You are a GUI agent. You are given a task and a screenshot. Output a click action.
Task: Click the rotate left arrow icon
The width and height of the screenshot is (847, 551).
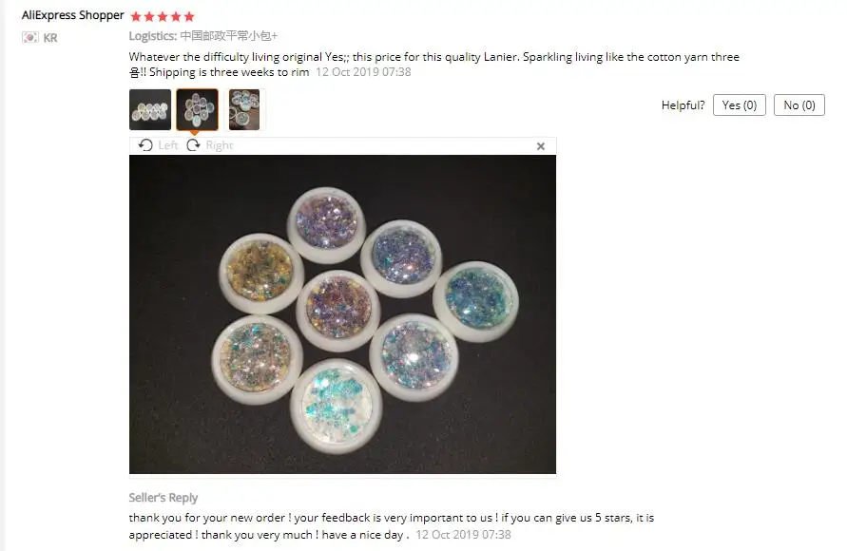(145, 145)
